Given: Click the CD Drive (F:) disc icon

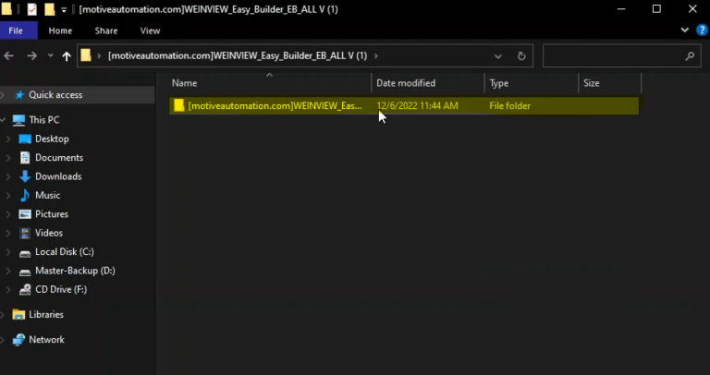Looking at the screenshot, I should pos(25,290).
